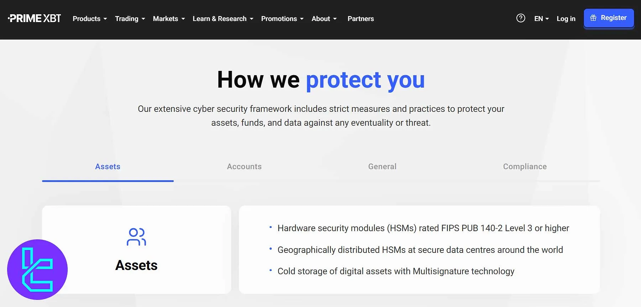The width and height of the screenshot is (641, 307).
Task: Open the EN language selector
Action: (x=541, y=19)
